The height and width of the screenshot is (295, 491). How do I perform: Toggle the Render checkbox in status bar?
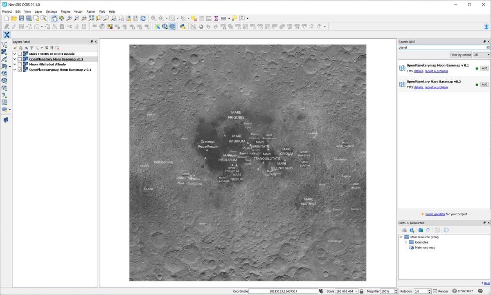[435, 291]
